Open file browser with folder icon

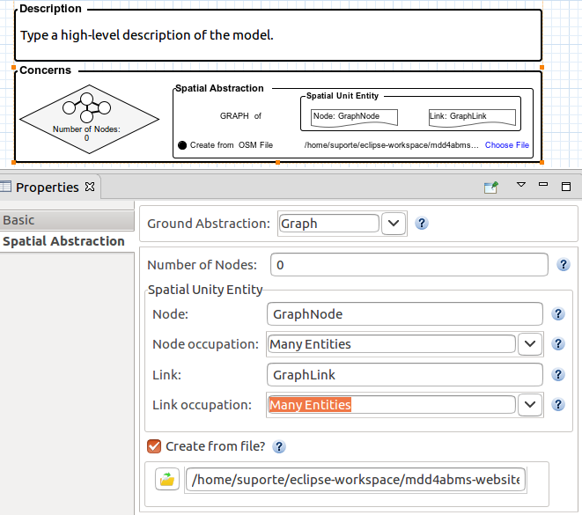[167, 480]
